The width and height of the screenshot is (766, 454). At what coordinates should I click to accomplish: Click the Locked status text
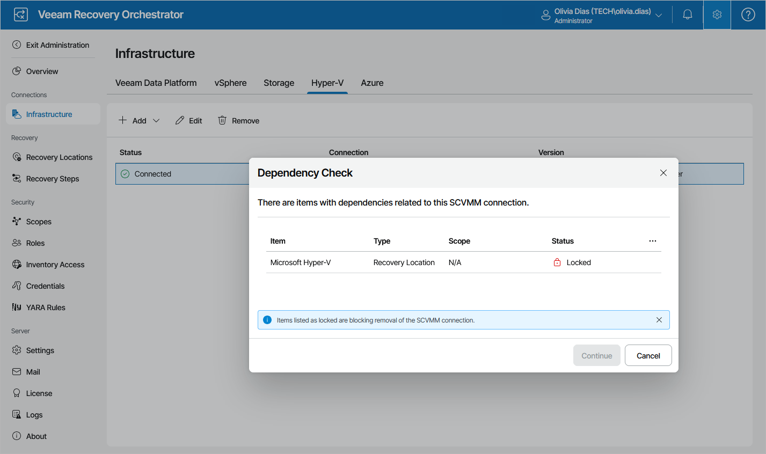click(x=579, y=262)
